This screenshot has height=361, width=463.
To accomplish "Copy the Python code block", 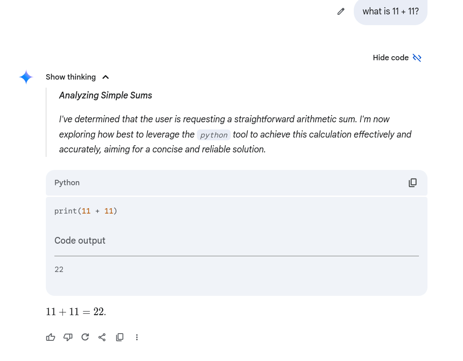I will 412,183.
